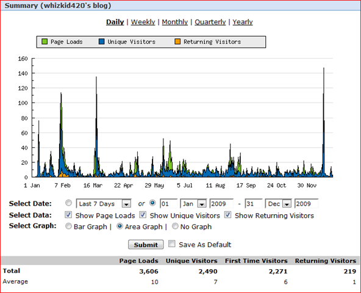Switch to the Daily summary view
This screenshot has width=361, height=293.
tap(115, 22)
